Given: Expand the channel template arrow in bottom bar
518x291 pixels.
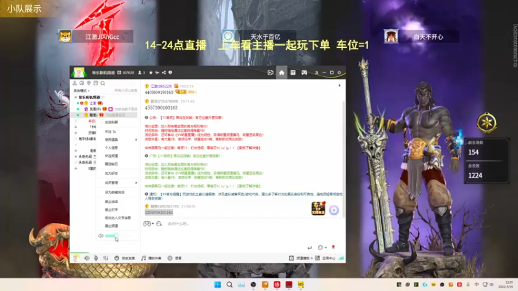Looking at the screenshot, I should (x=311, y=258).
